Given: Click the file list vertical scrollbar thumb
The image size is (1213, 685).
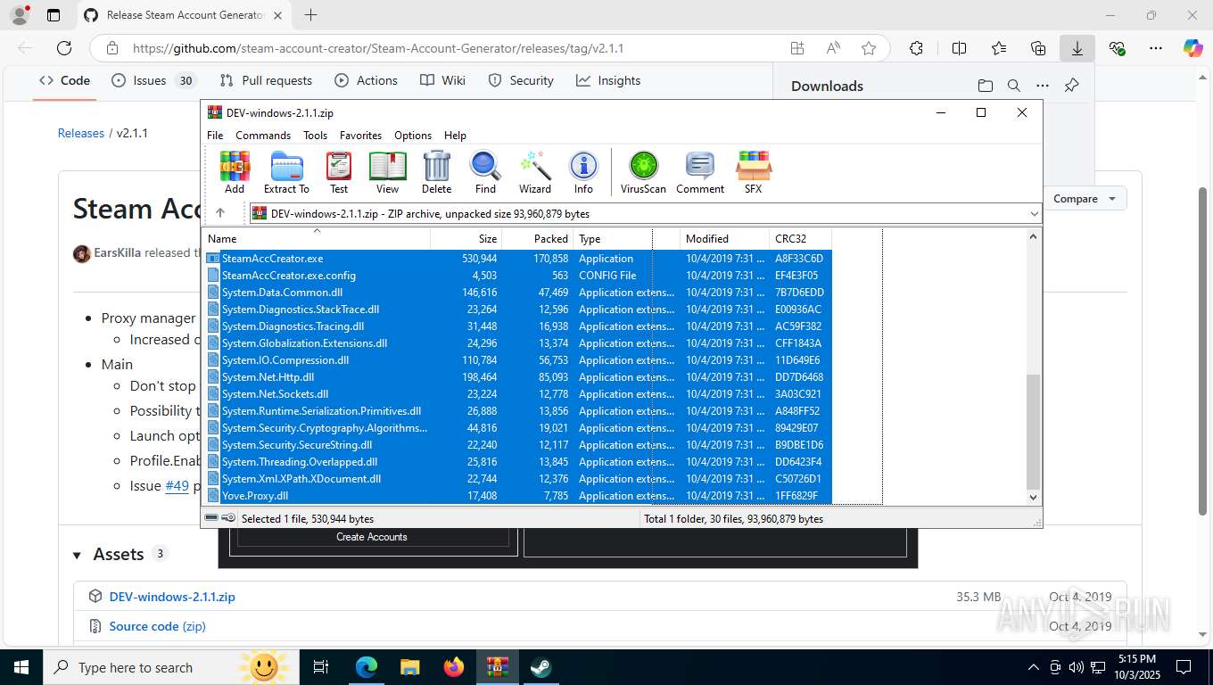Looking at the screenshot, I should (x=1033, y=432).
